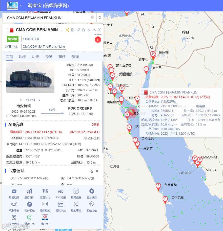Click the red CII rating E badge

(98, 40)
